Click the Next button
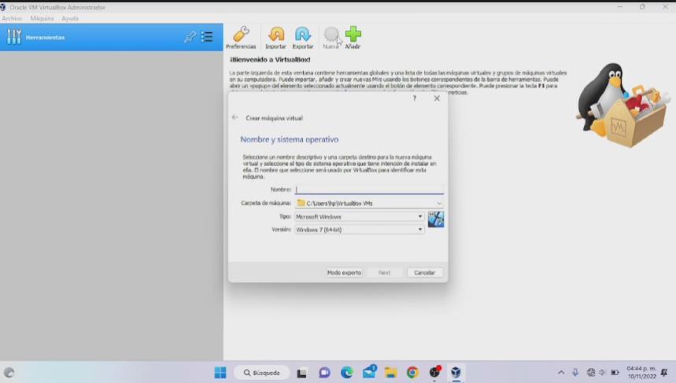This screenshot has height=383, width=676. point(384,273)
